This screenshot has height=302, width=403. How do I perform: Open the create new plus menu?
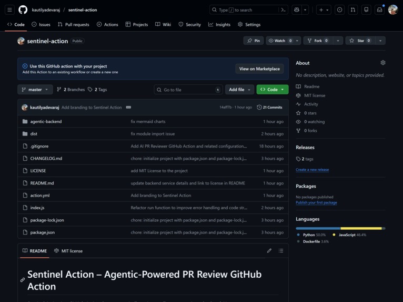pos(324,10)
